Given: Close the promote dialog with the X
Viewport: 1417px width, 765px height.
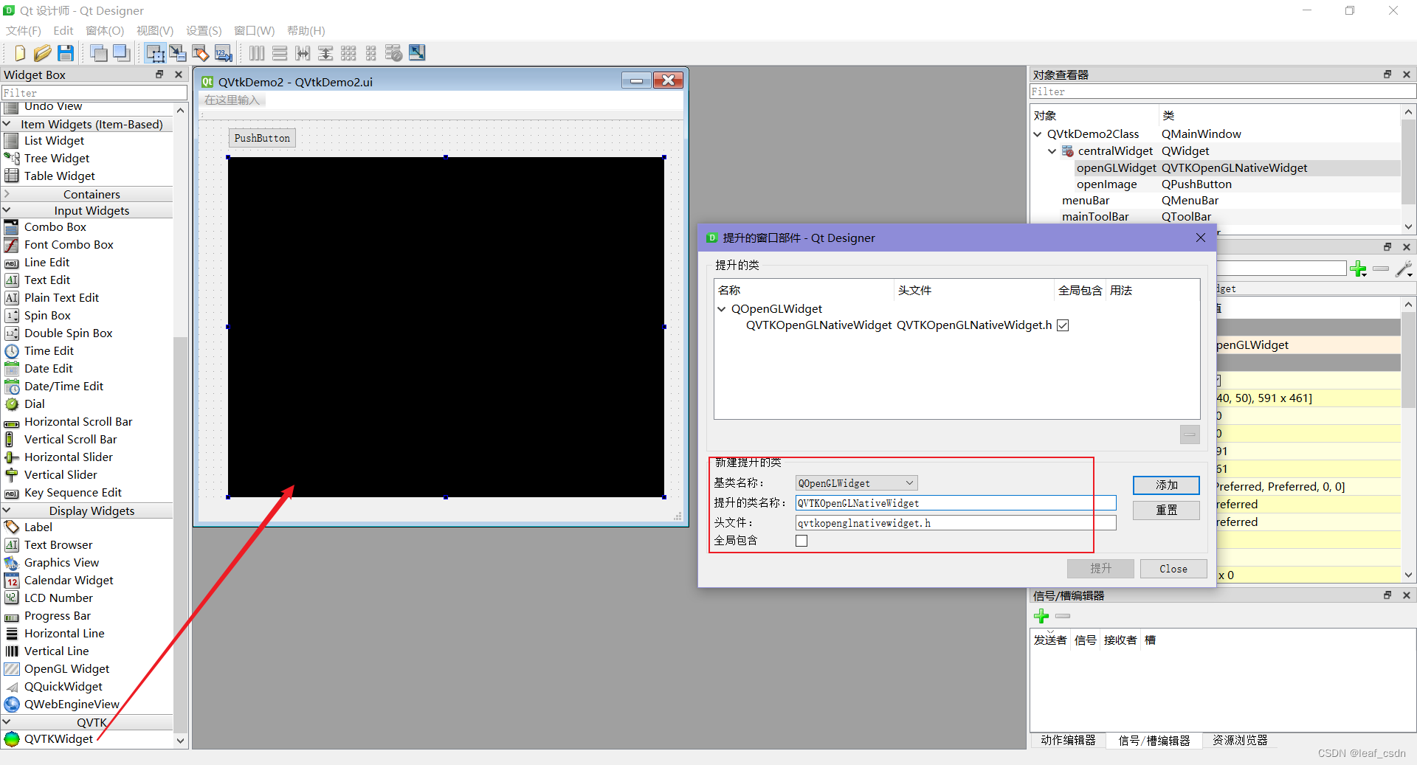Looking at the screenshot, I should point(1201,238).
